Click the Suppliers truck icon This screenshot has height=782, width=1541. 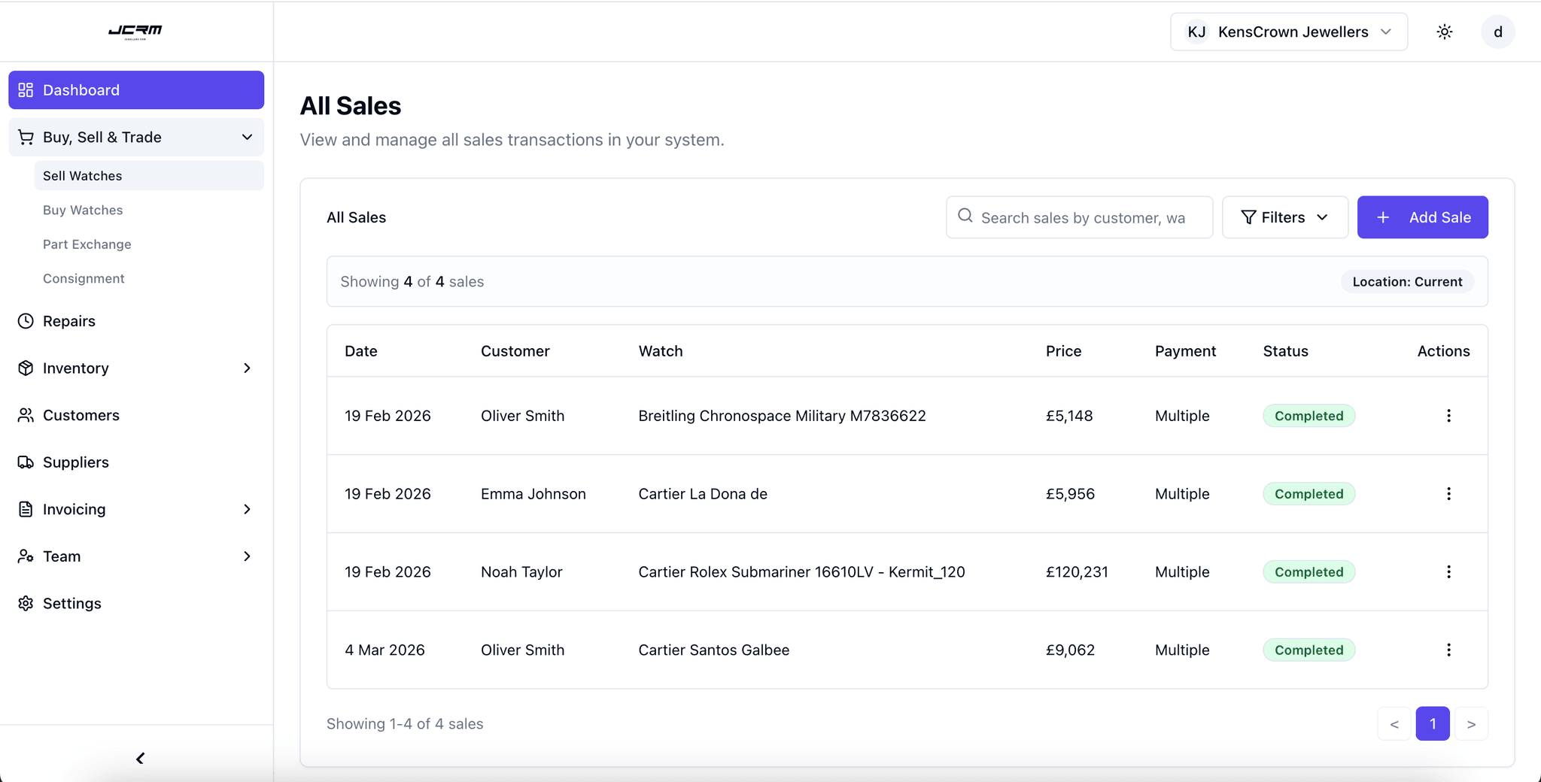(x=26, y=462)
